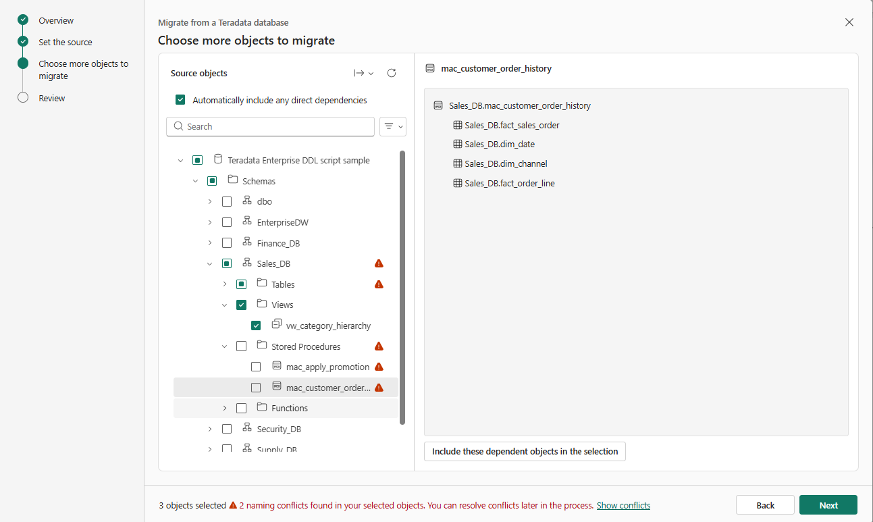The width and height of the screenshot is (873, 522).
Task: Click the table icon beside Sales_DB.dim_date
Action: coord(457,144)
